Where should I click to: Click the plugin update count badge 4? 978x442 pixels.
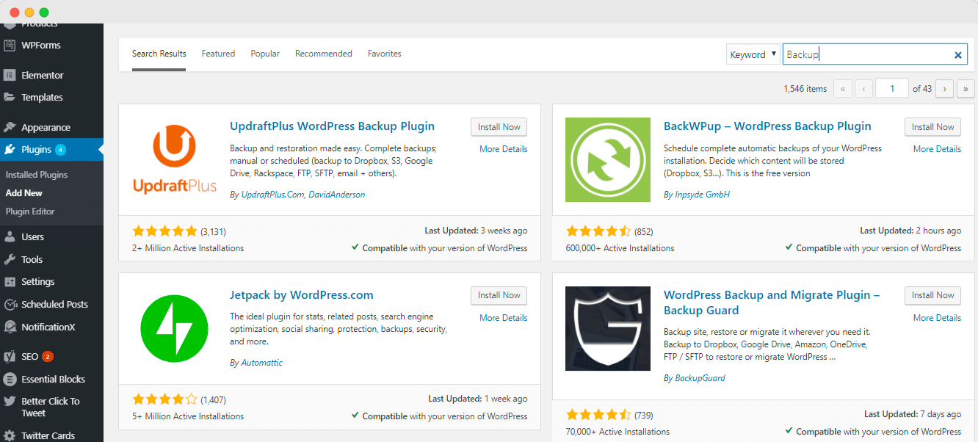point(60,150)
